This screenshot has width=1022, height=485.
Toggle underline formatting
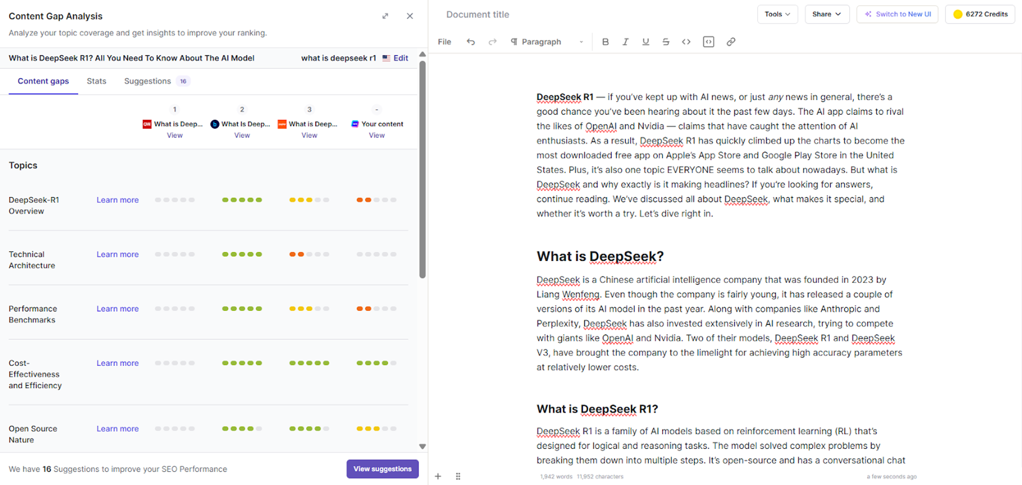click(646, 42)
